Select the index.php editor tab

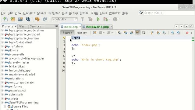coord(71,27)
